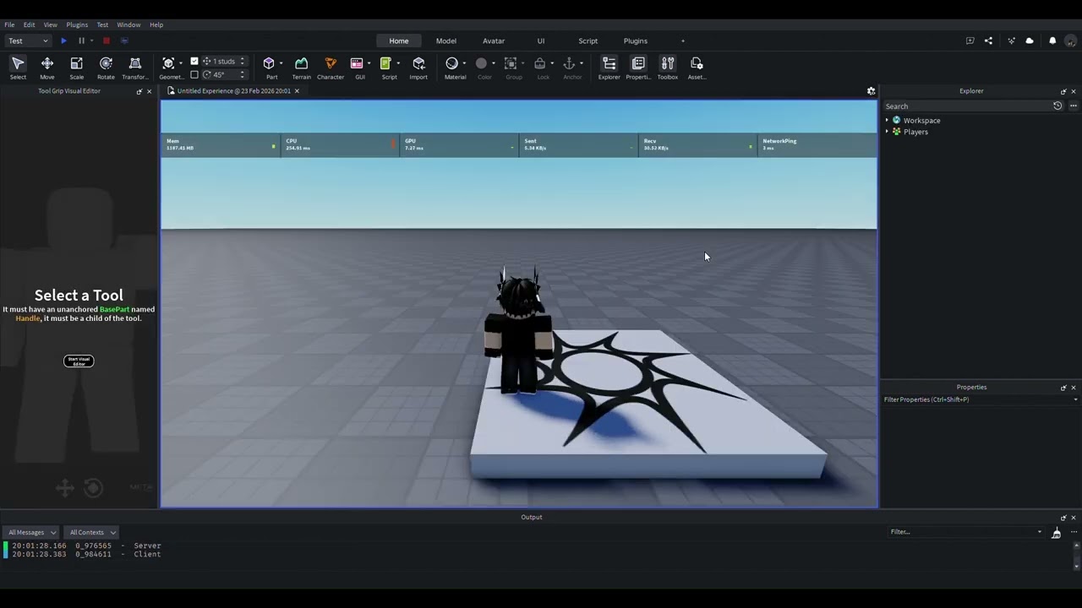Add a new ribbon tab with plus
Viewport: 1082px width, 608px height.
tap(683, 41)
